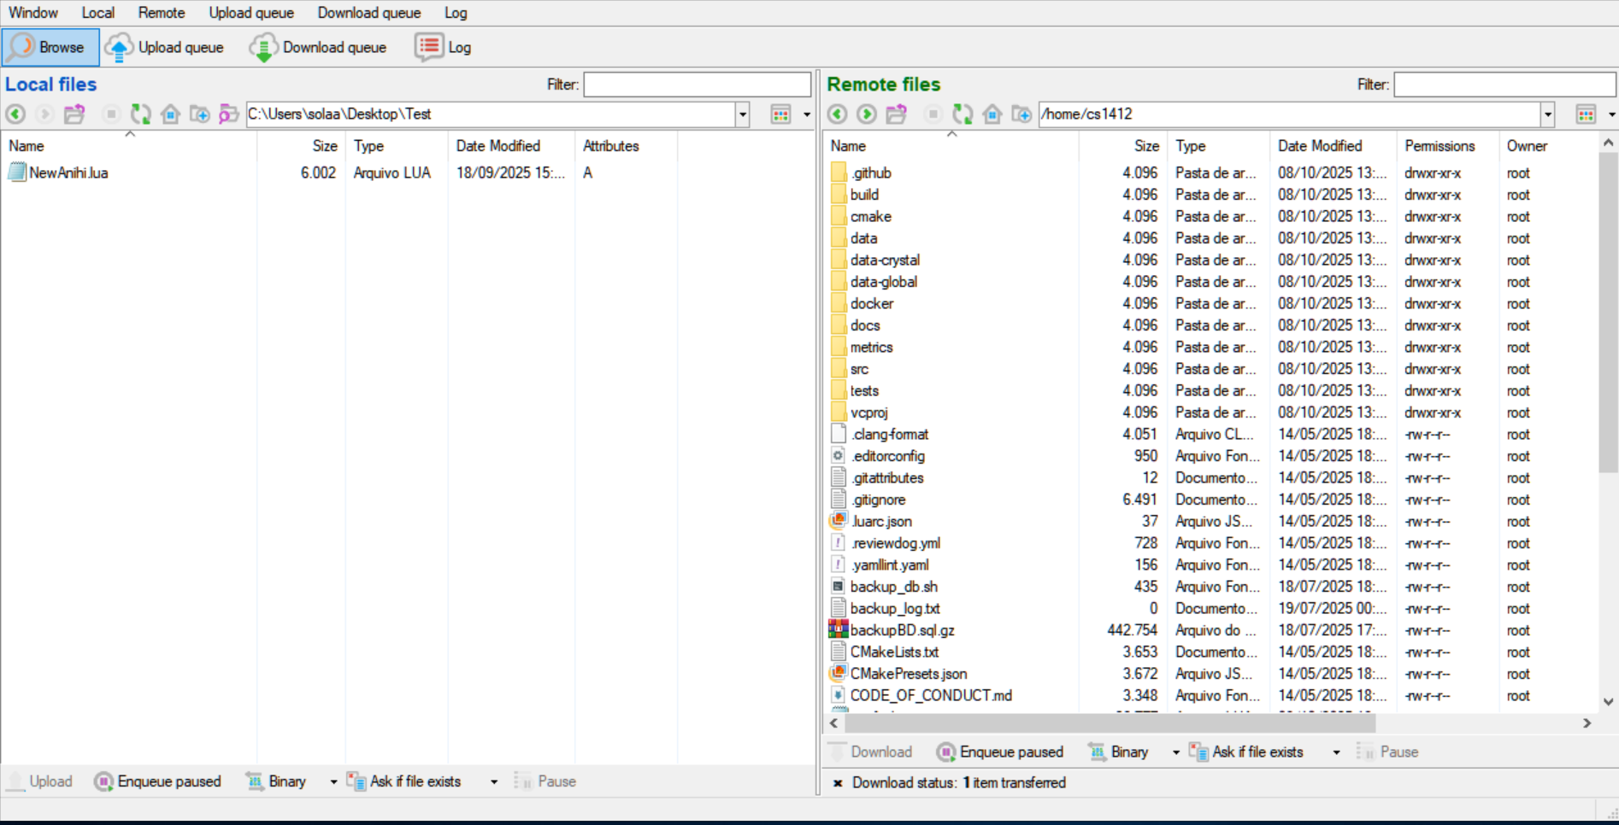Open the local path history dropdown

click(742, 114)
